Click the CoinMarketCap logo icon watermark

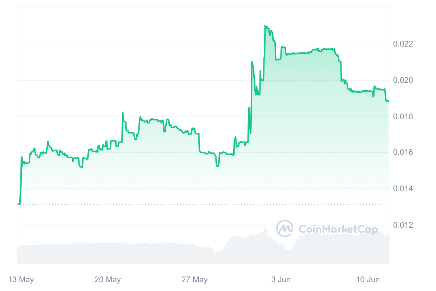coord(285,229)
